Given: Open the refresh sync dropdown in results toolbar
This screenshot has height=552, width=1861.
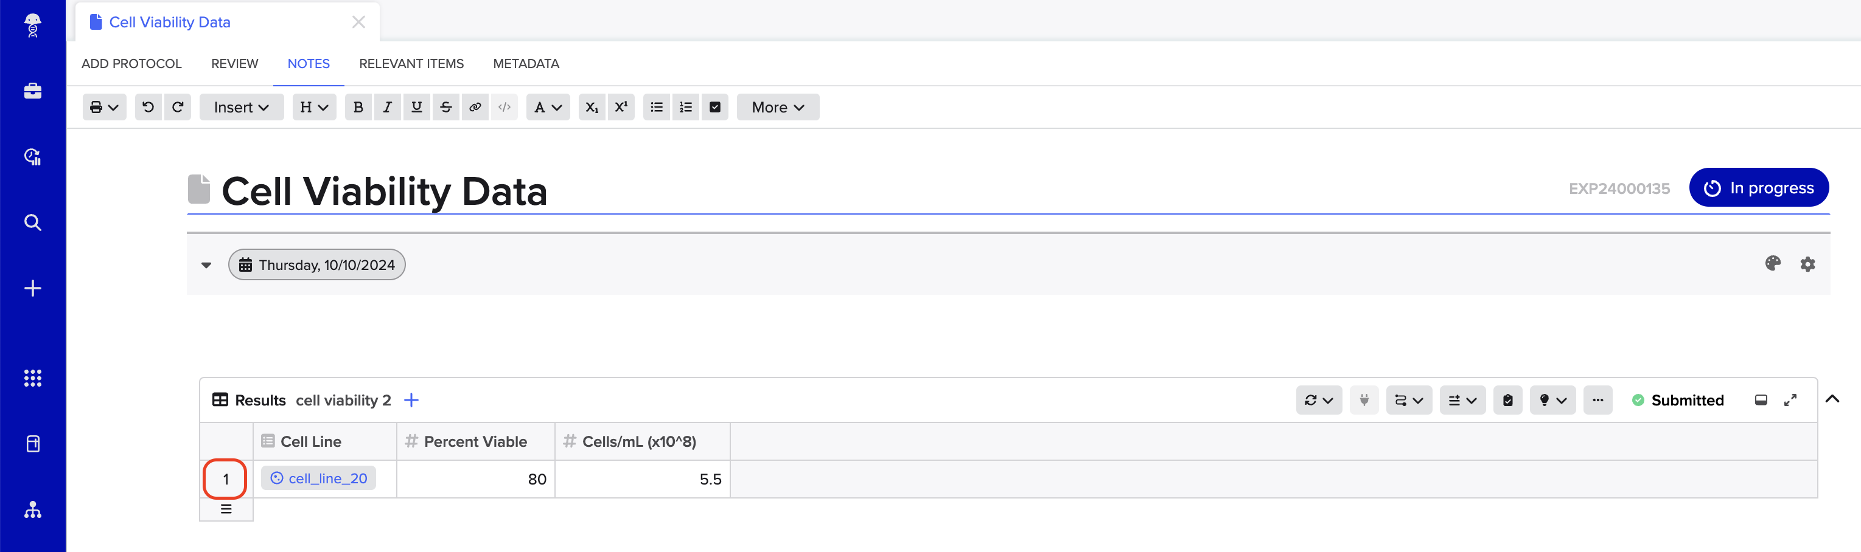Looking at the screenshot, I should (1318, 400).
